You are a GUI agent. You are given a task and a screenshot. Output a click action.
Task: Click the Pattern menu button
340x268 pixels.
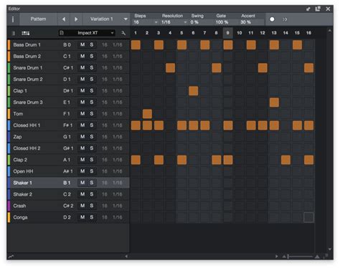pyautogui.click(x=38, y=19)
